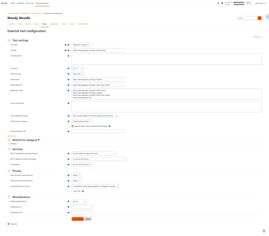Viewport: 269px width, 236px height.
Task: Click into the site Search field
Action: (247, 18)
